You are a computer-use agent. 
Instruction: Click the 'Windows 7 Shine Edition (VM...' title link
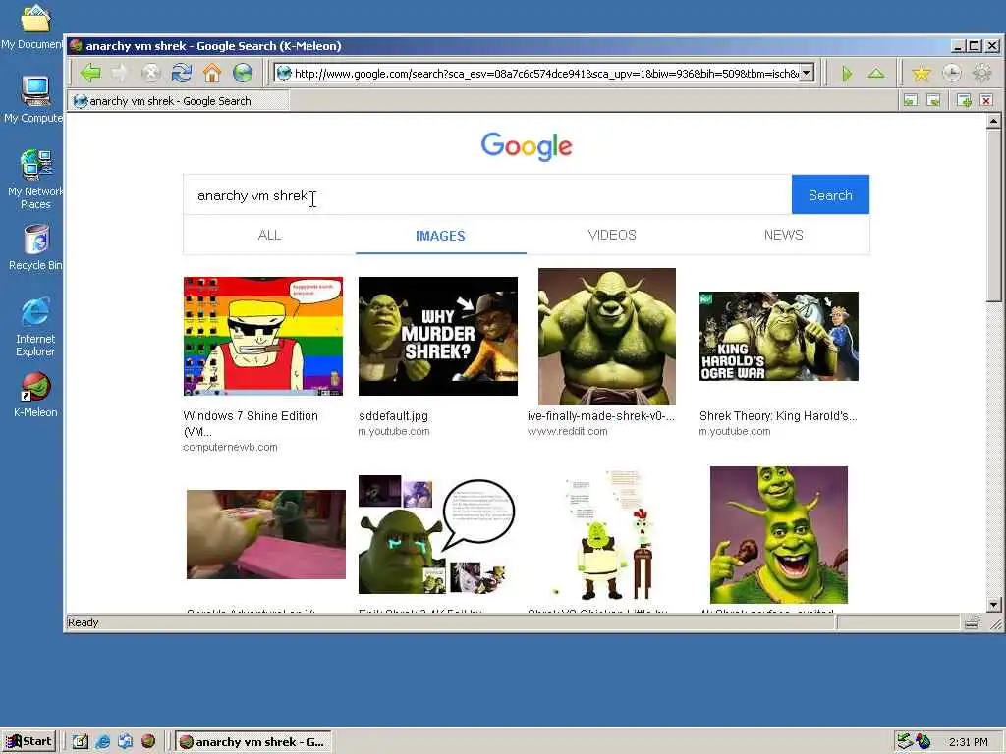pos(251,423)
